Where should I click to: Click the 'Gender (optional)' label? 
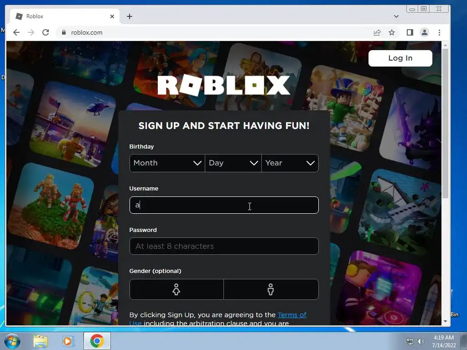(x=155, y=271)
